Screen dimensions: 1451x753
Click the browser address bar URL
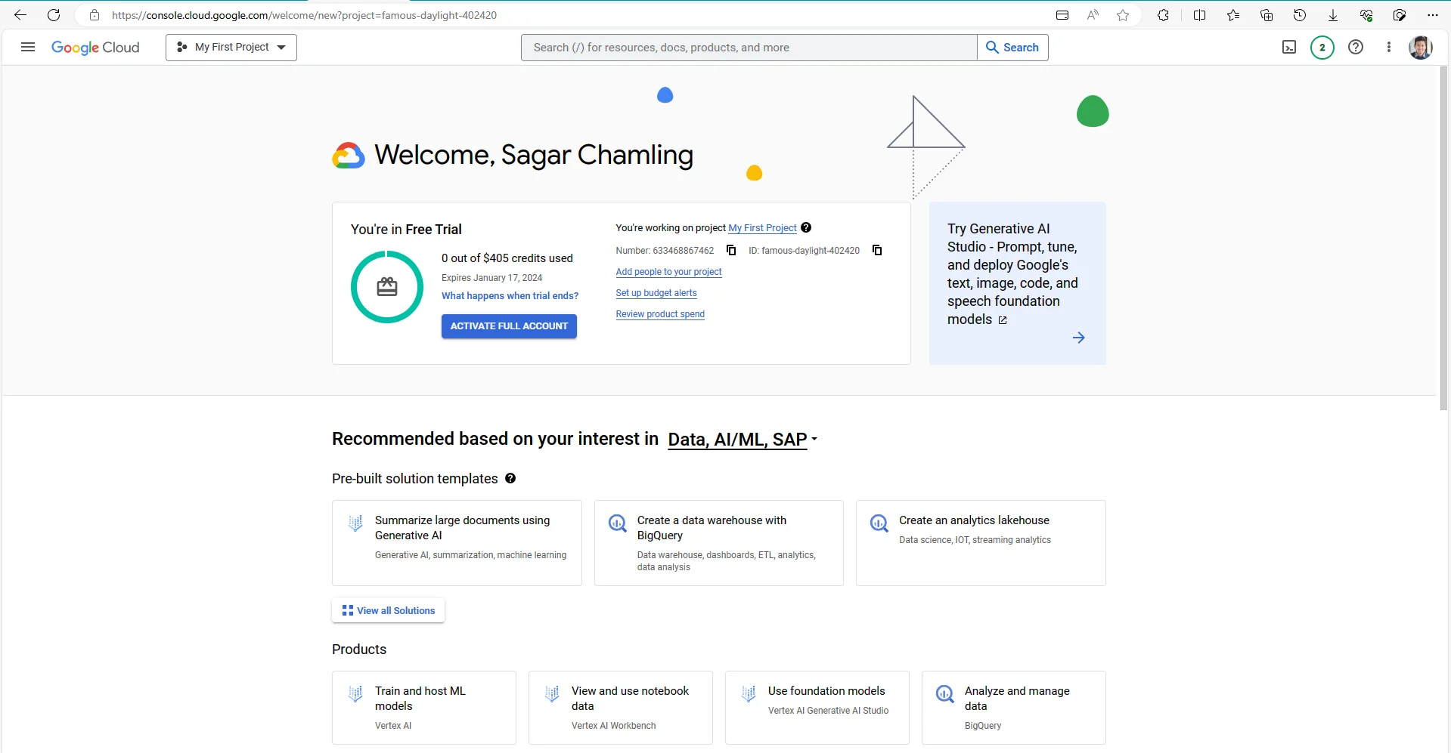click(x=304, y=15)
